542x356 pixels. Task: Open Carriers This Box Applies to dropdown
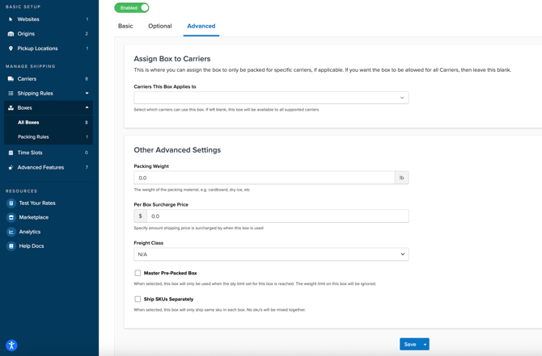click(271, 98)
